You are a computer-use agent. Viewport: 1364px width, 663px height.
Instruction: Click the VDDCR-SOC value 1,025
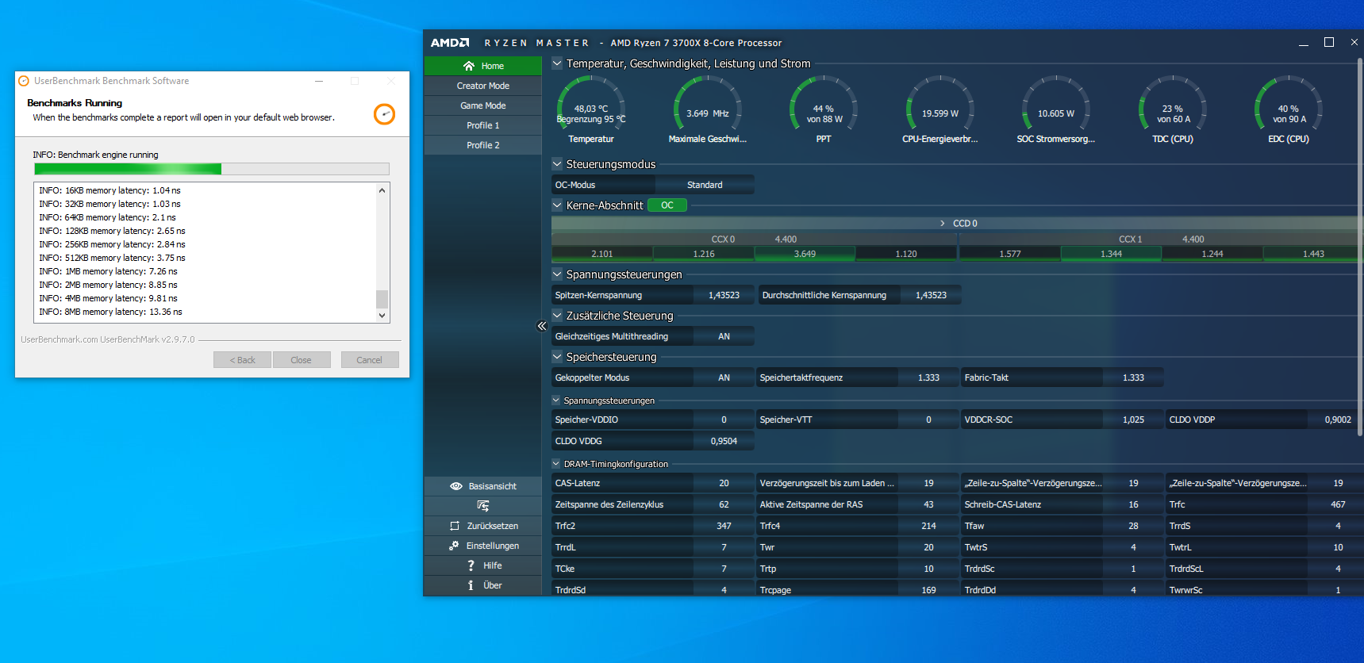(1133, 420)
